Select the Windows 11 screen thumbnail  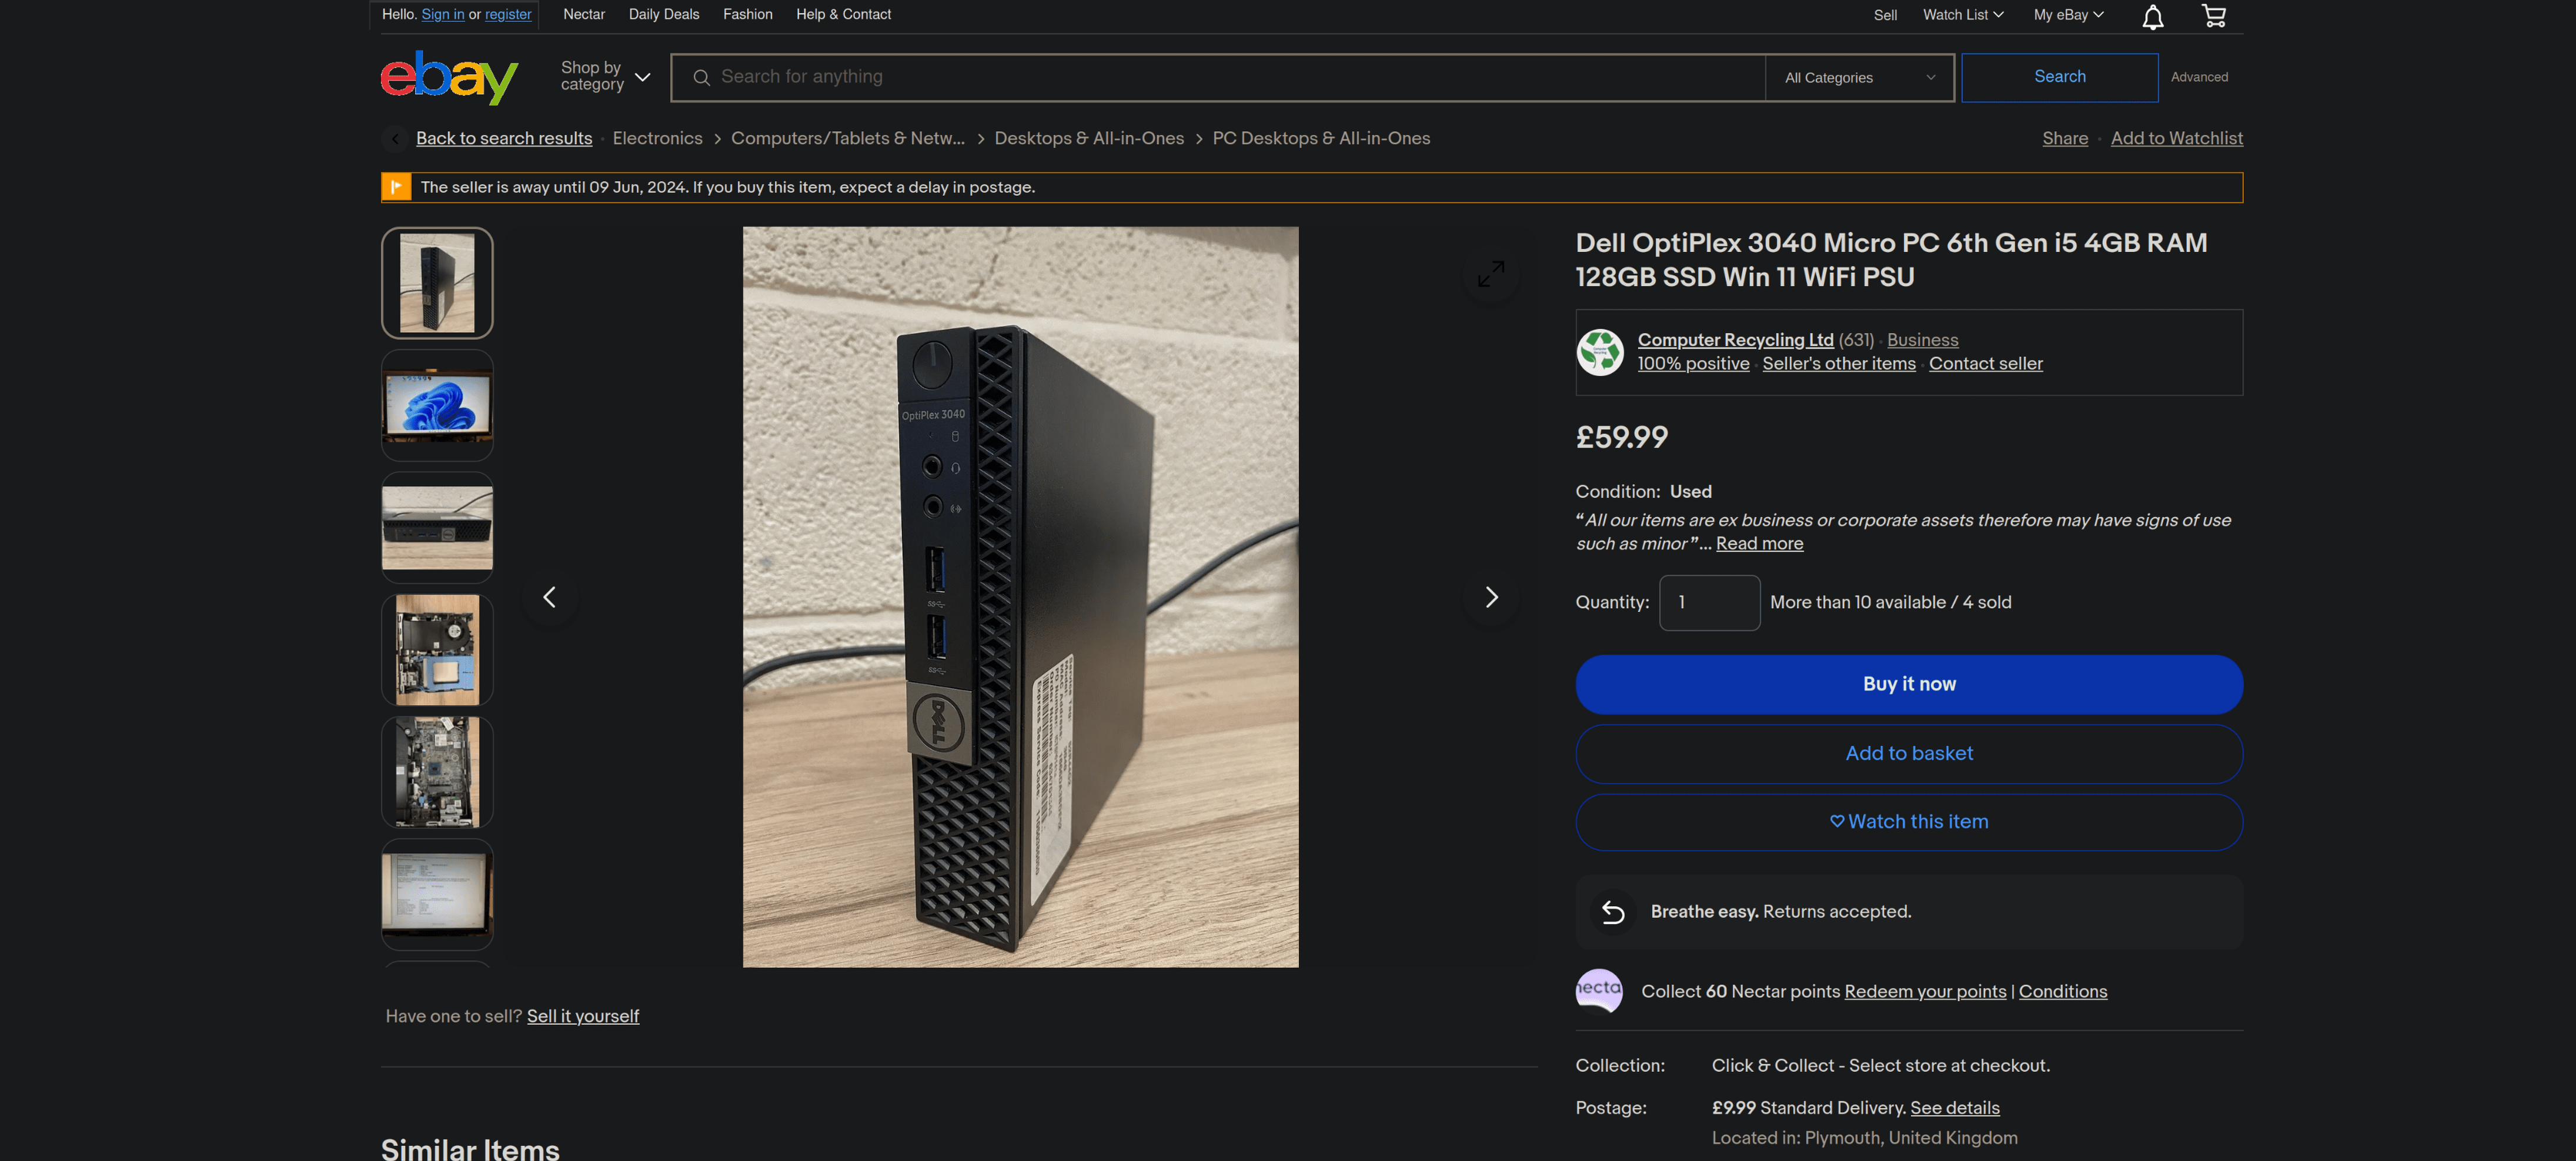pyautogui.click(x=437, y=405)
